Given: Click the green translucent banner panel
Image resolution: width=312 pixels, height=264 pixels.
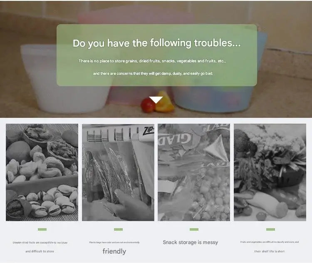Looking at the screenshot, I should (156, 55).
